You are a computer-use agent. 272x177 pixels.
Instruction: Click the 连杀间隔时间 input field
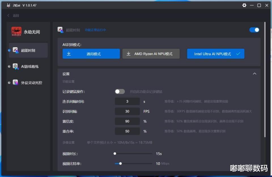[127, 101]
